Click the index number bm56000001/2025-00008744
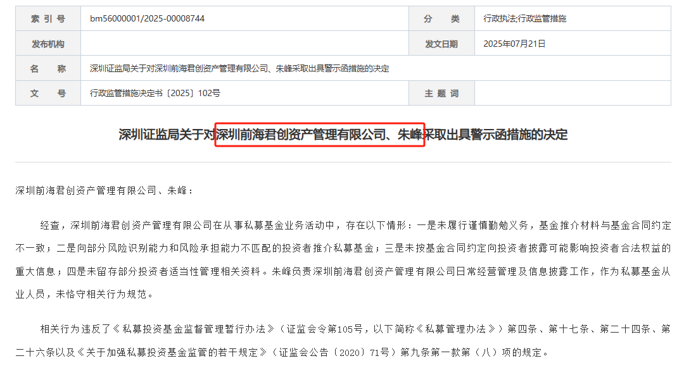Screen dimensions: 684x368 coord(147,19)
